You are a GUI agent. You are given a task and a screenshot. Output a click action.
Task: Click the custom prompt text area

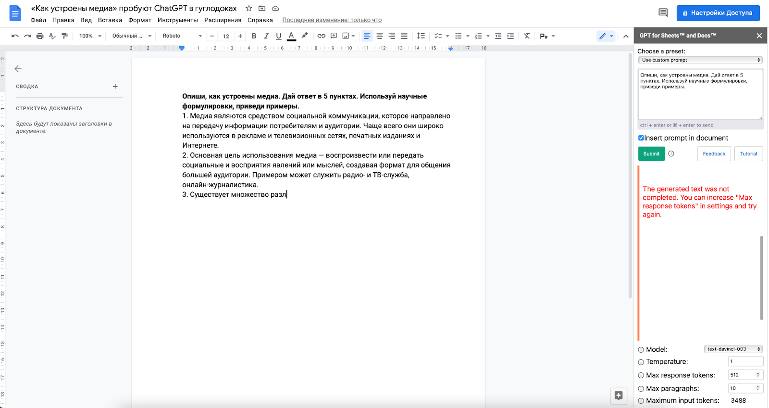[x=700, y=94]
